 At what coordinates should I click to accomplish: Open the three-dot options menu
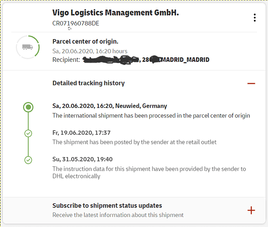[255, 18]
